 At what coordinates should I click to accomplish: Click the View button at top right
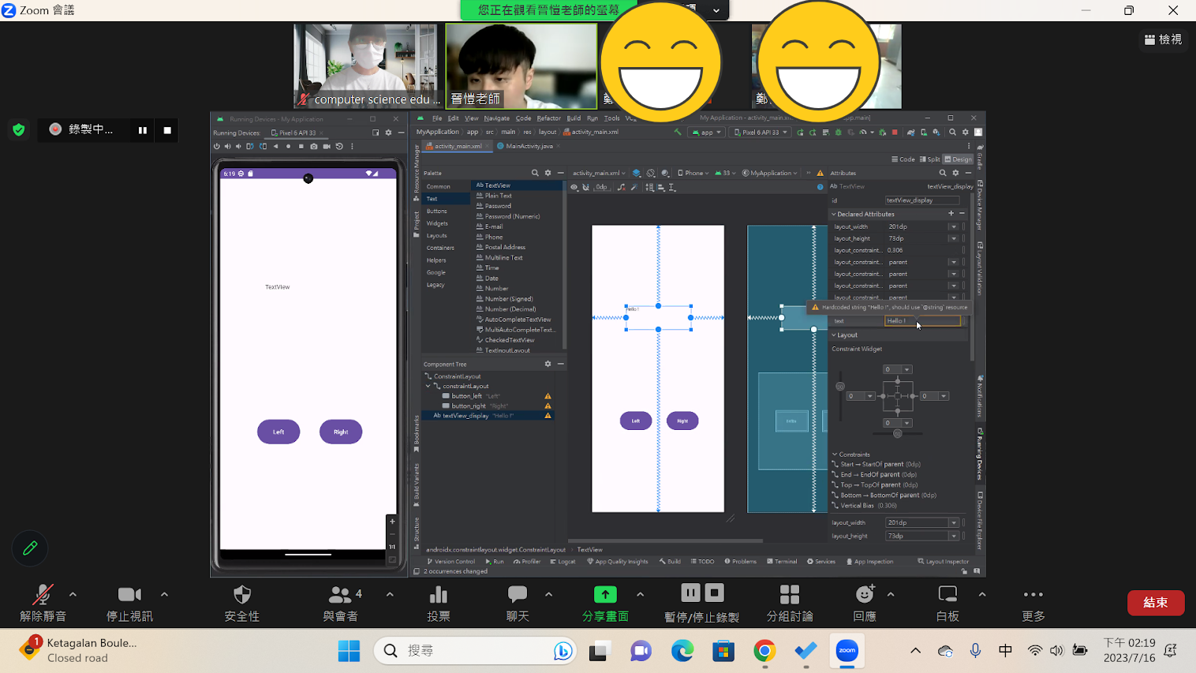tap(1163, 39)
